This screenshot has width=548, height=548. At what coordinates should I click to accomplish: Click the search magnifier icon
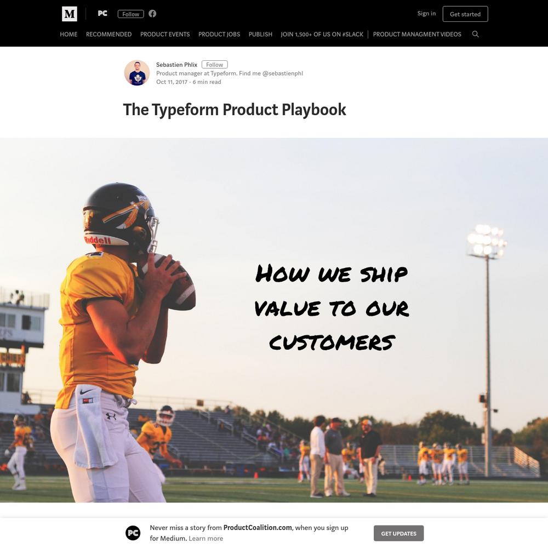[475, 34]
